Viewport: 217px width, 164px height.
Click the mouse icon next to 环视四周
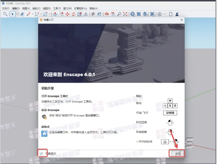coord(170,123)
